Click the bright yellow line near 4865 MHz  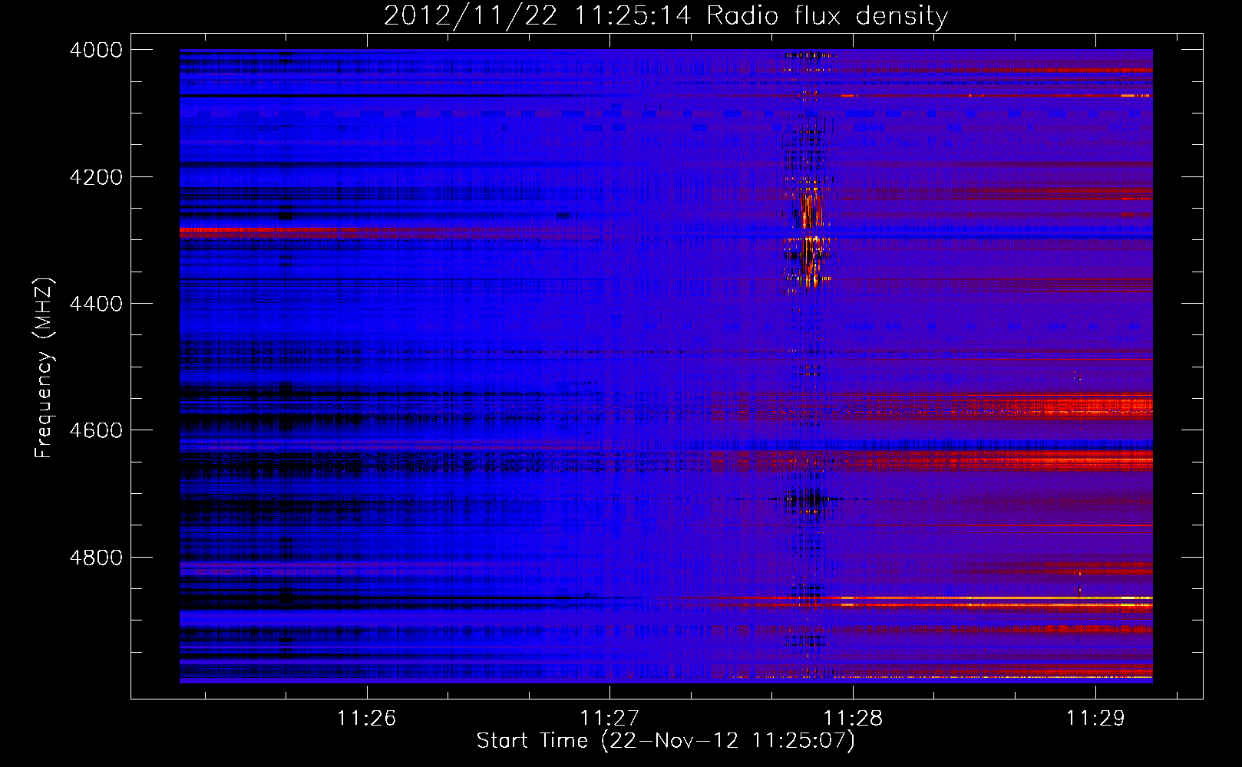[x=998, y=597]
